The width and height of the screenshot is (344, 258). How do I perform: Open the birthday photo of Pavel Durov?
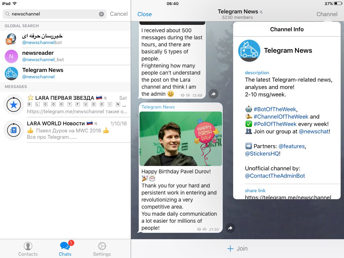click(181, 139)
